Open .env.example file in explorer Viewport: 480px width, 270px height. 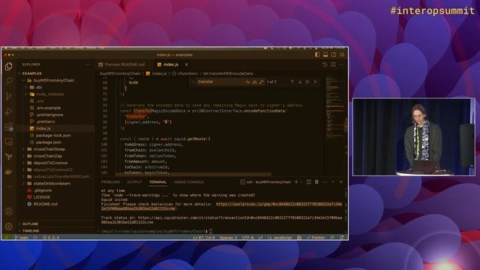tap(48, 108)
